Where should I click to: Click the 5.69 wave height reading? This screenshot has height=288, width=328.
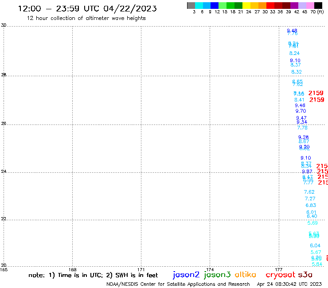click(312, 223)
